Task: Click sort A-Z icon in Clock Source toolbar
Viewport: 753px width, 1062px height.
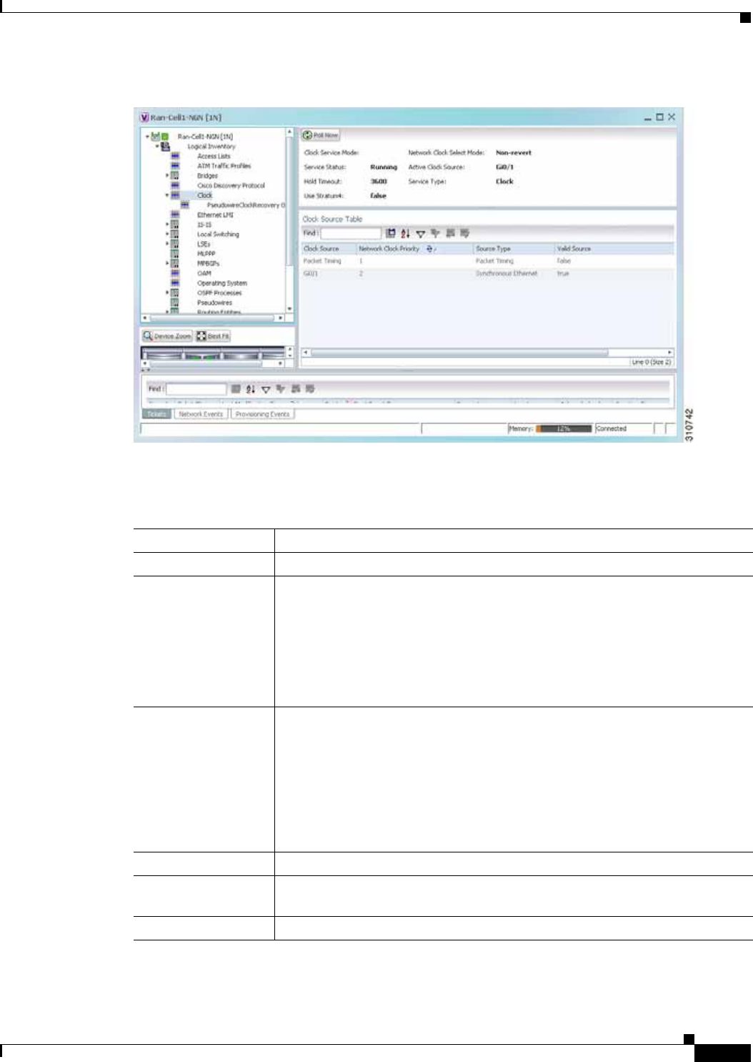Action: click(x=406, y=233)
